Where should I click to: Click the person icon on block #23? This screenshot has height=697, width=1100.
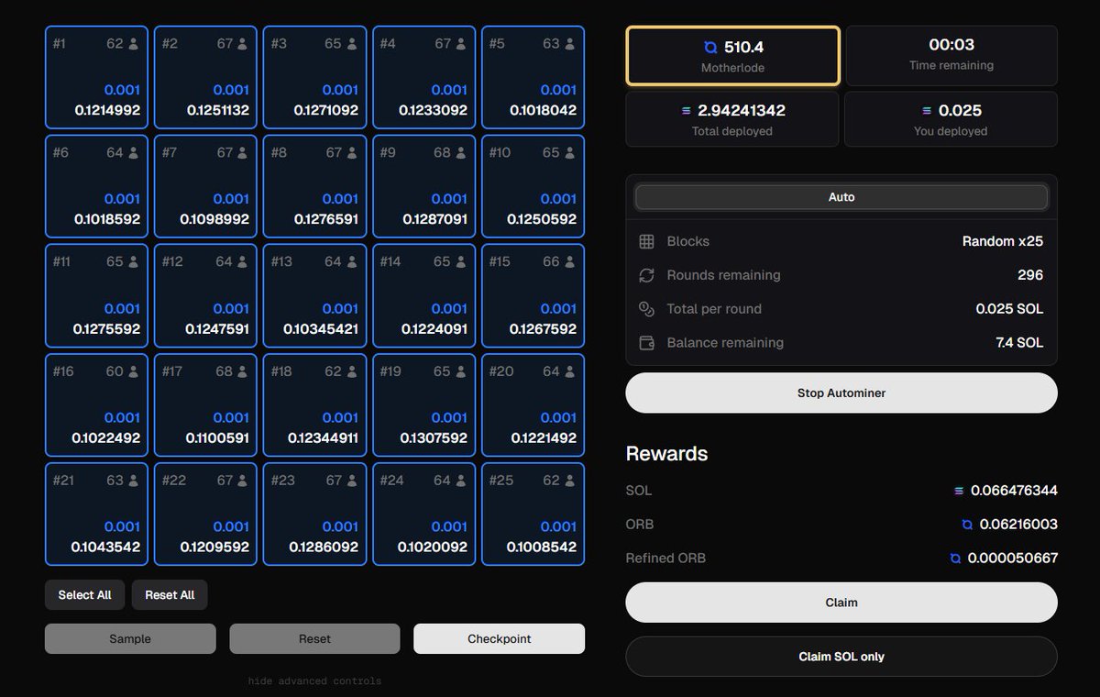pos(352,480)
